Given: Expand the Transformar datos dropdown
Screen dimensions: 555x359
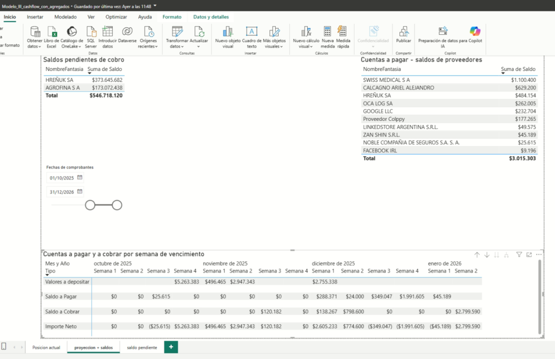Looking at the screenshot, I should point(177,47).
